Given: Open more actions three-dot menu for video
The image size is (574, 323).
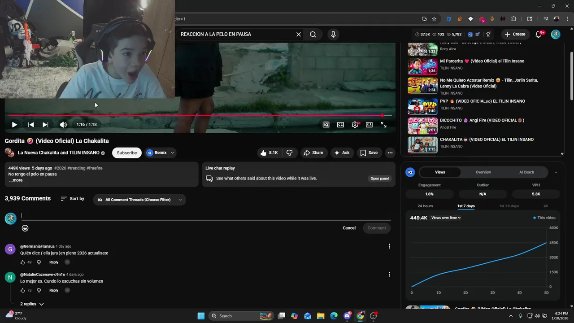Looking at the screenshot, I should point(390,153).
